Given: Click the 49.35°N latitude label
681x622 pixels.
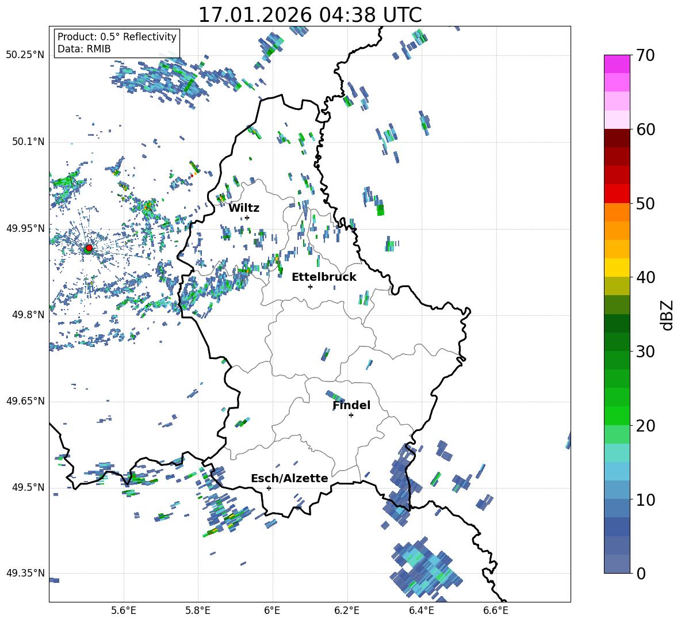Looking at the screenshot, I should [25, 573].
